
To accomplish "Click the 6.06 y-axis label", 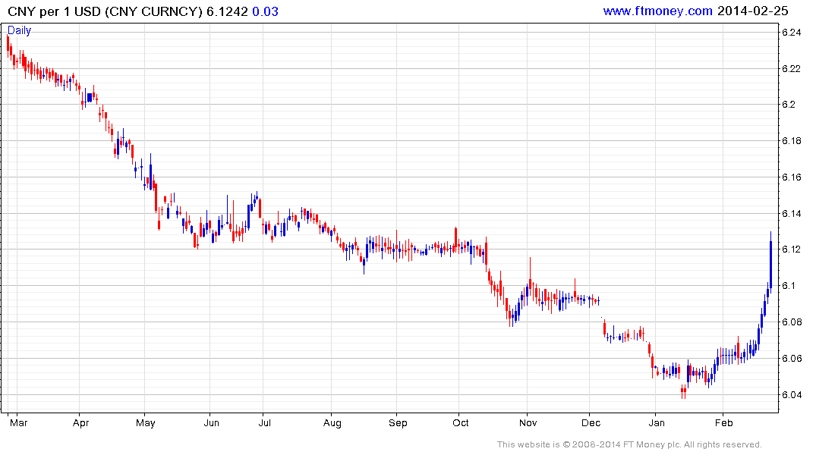I will (792, 359).
